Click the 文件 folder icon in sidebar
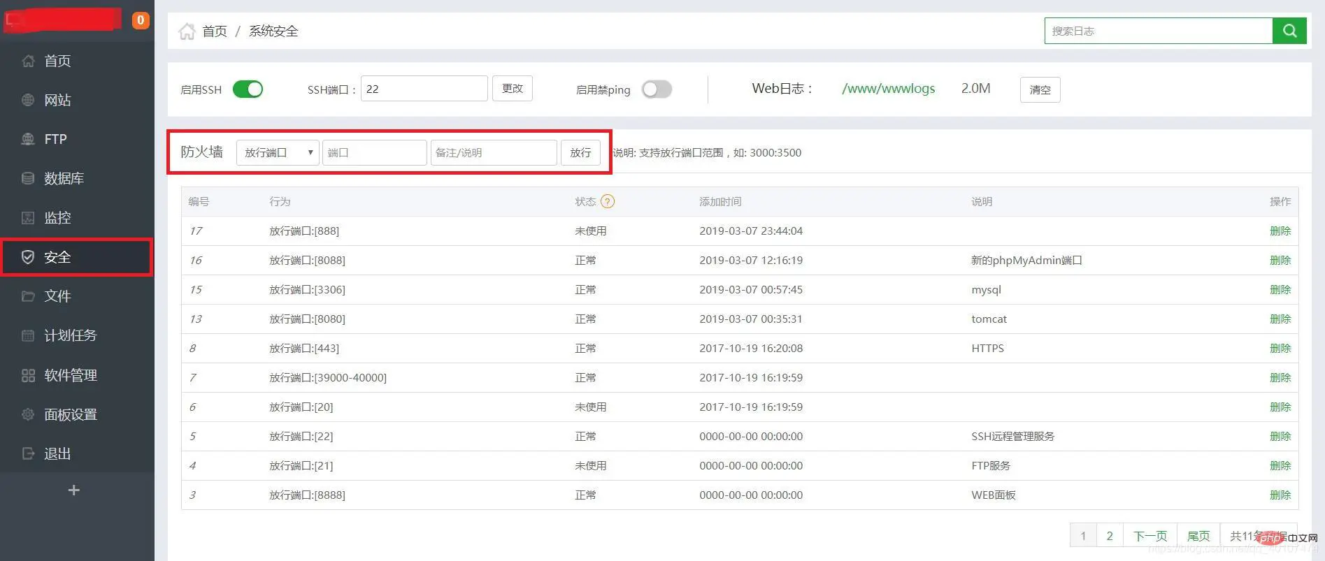The width and height of the screenshot is (1325, 561). pyautogui.click(x=28, y=296)
